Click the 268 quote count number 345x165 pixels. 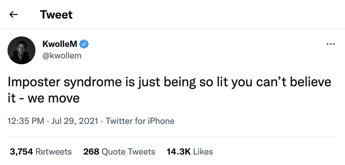[91, 152]
